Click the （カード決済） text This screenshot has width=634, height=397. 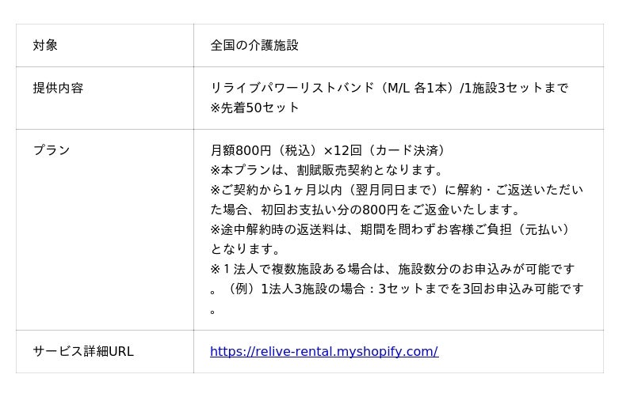tap(408, 150)
